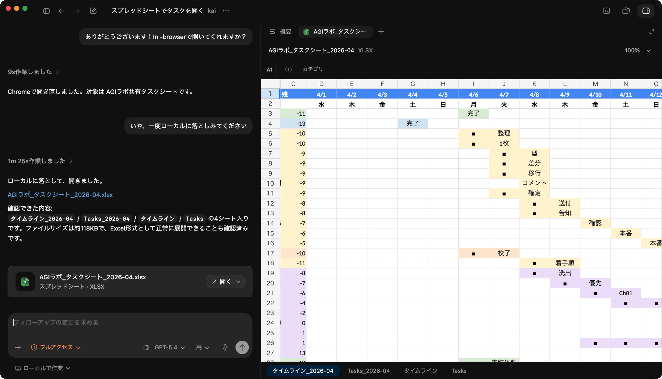Switch to the Tasks_2026-04 sheet tab
The height and width of the screenshot is (379, 662).
(x=369, y=371)
